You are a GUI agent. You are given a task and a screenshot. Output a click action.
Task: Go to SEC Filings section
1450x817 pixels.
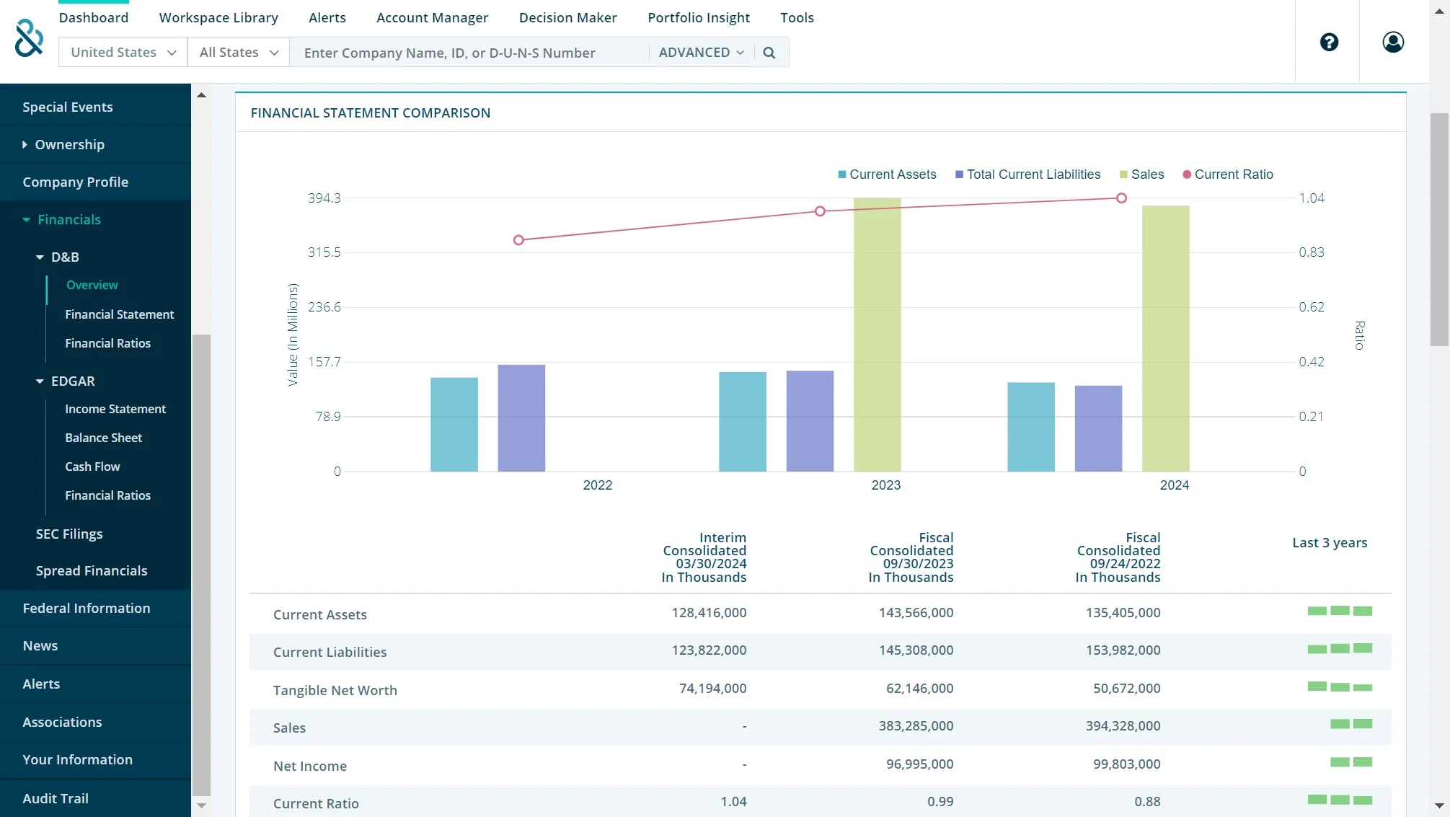[x=69, y=534]
